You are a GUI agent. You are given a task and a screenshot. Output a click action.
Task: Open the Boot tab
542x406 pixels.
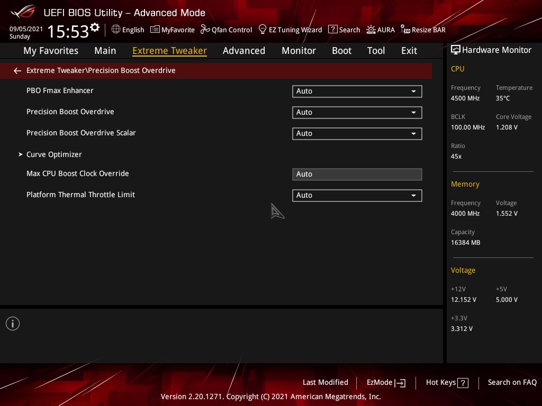coord(341,51)
